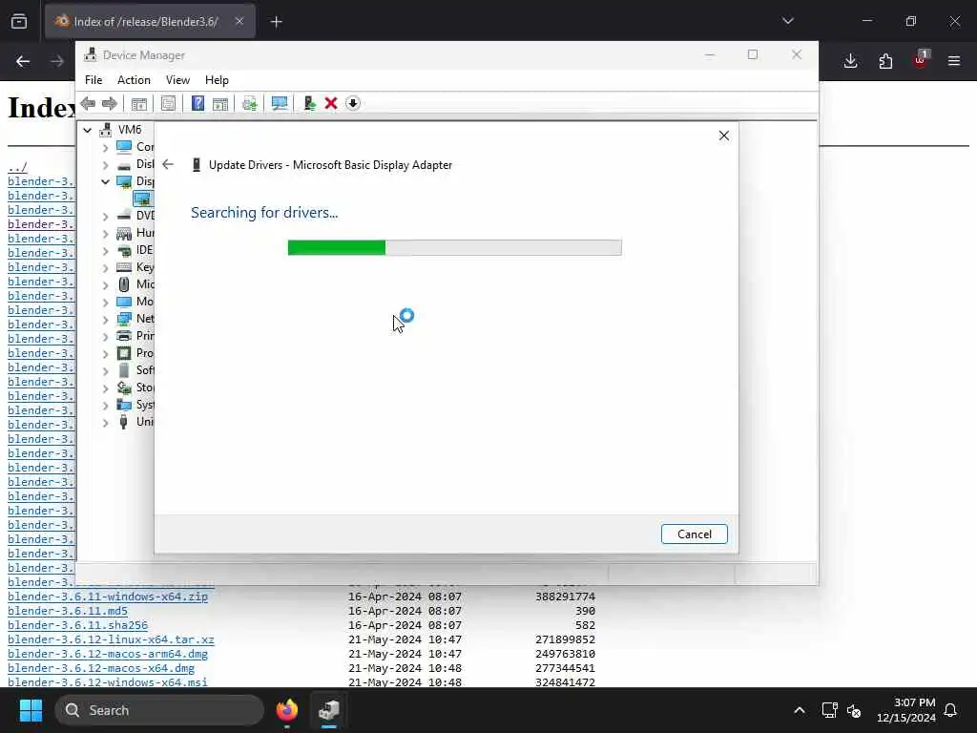Open Firefox from the taskbar
The height and width of the screenshot is (733, 977).
coord(286,710)
